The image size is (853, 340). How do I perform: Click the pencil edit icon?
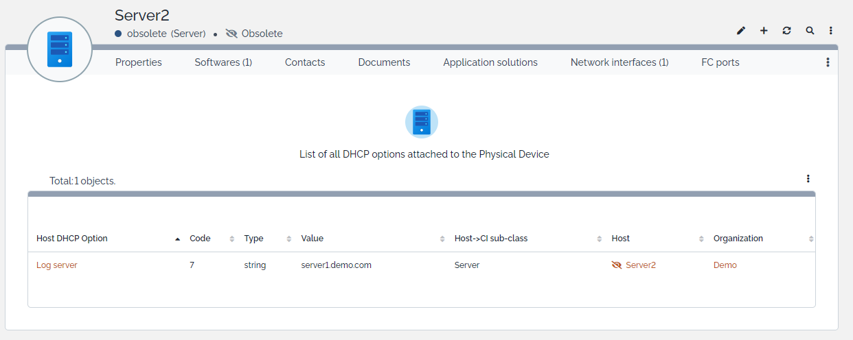[x=741, y=31]
